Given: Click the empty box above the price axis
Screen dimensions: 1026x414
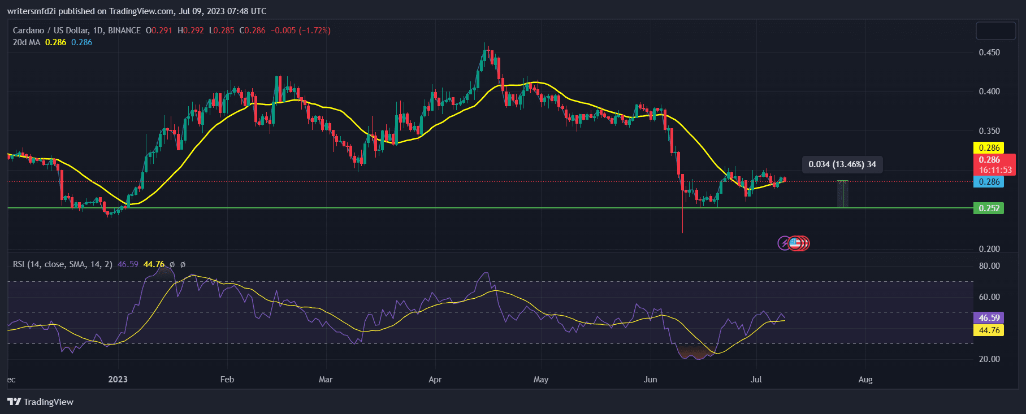Looking at the screenshot, I should pyautogui.click(x=995, y=31).
